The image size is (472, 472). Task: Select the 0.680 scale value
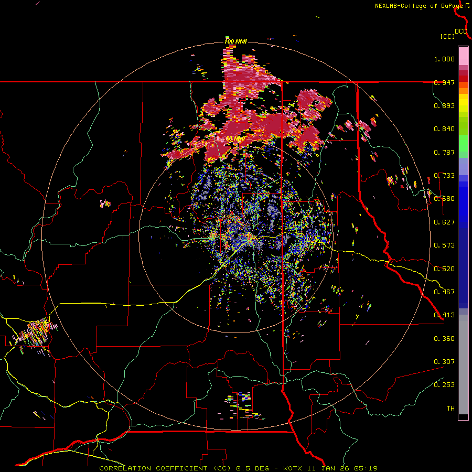pos(444,199)
